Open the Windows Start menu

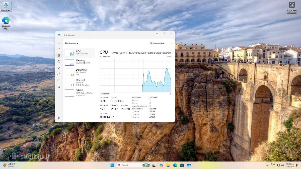click(112, 165)
